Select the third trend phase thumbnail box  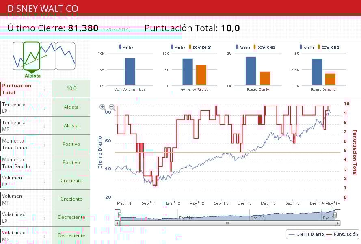(x=48, y=56)
